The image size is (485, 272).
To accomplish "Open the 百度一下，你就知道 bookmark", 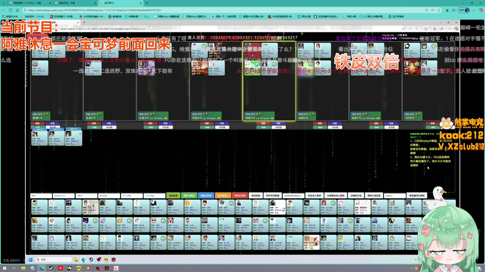I will [224, 17].
